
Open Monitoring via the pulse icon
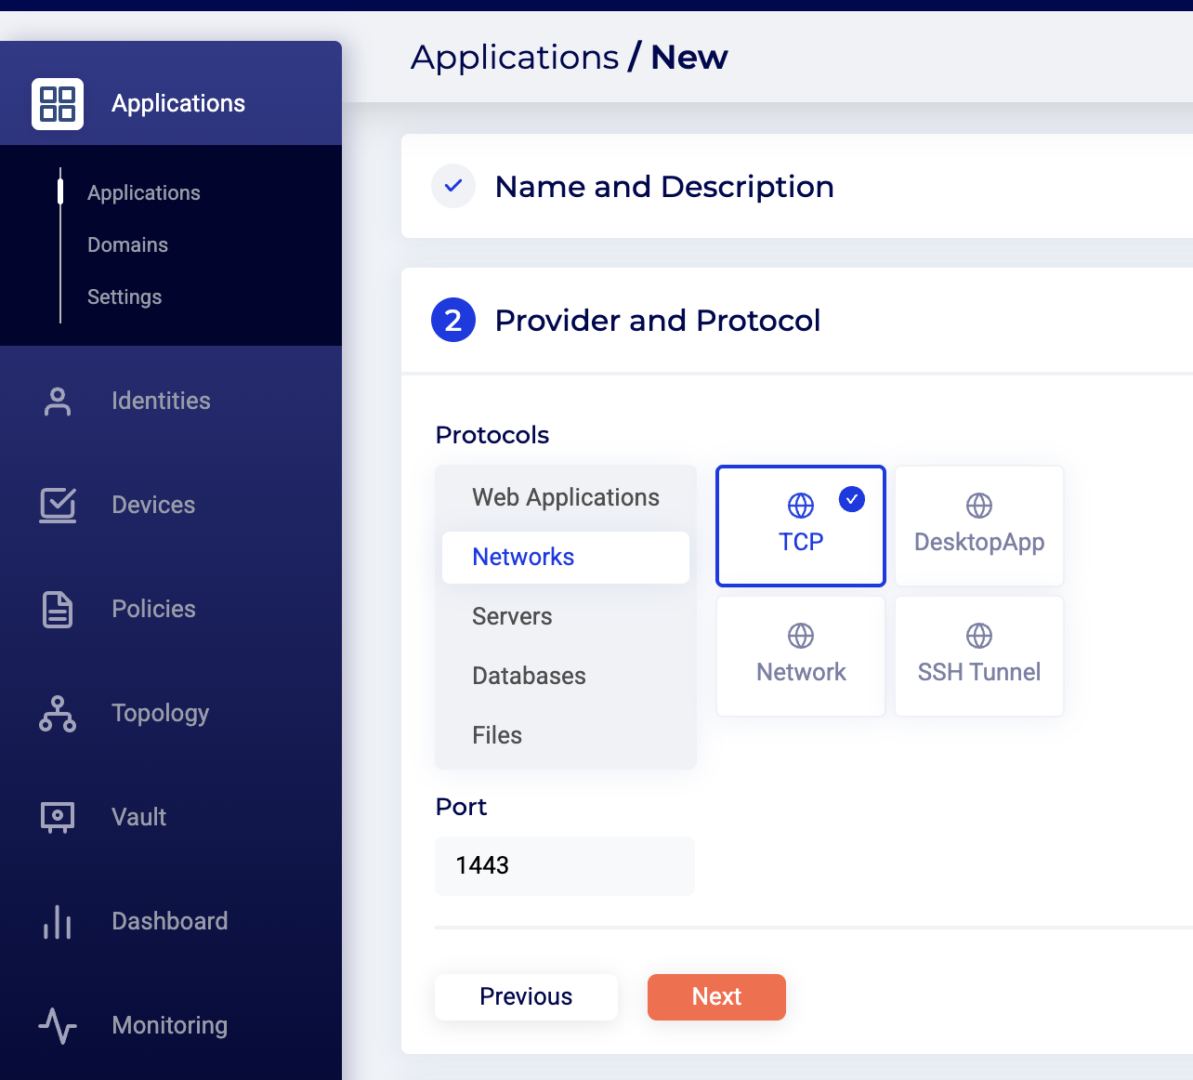pyautogui.click(x=58, y=1026)
